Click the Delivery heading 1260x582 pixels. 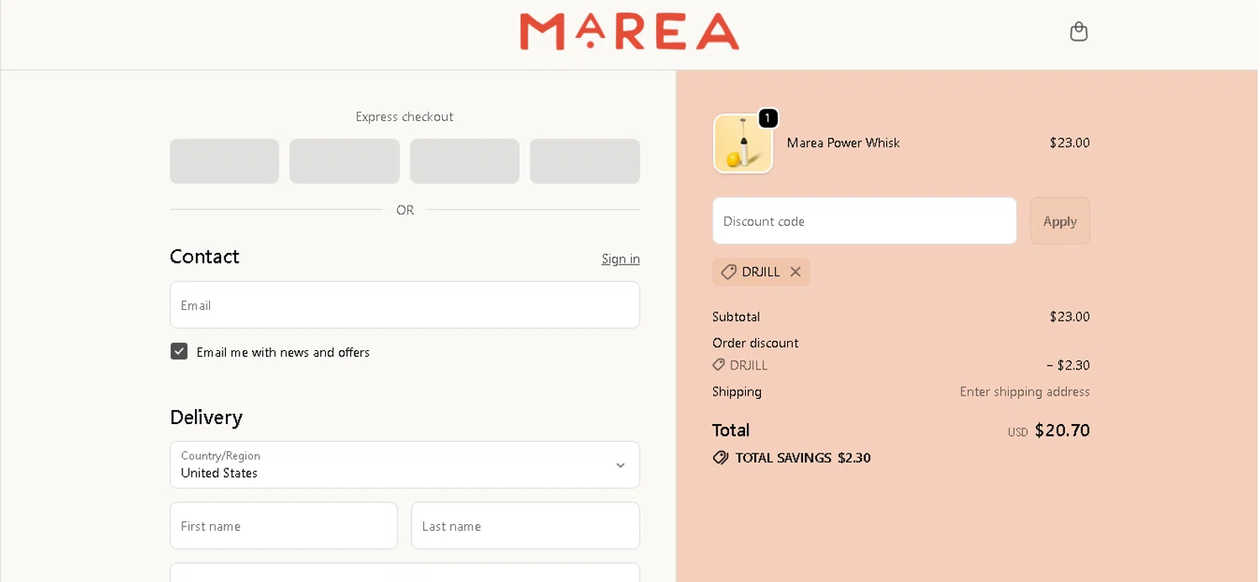pyautogui.click(x=206, y=417)
